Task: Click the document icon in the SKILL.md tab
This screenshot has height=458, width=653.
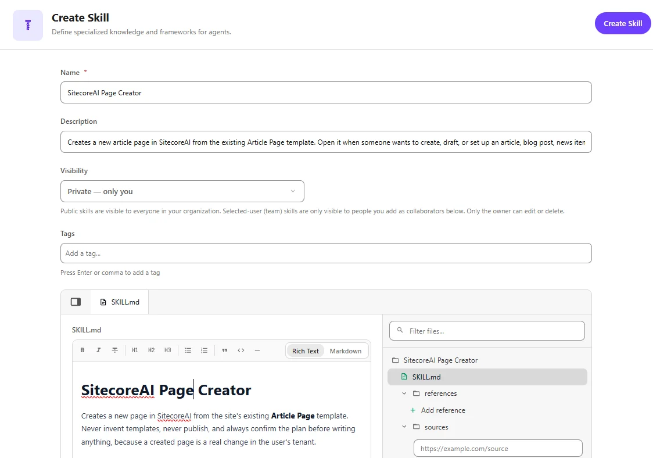Action: [x=103, y=302]
